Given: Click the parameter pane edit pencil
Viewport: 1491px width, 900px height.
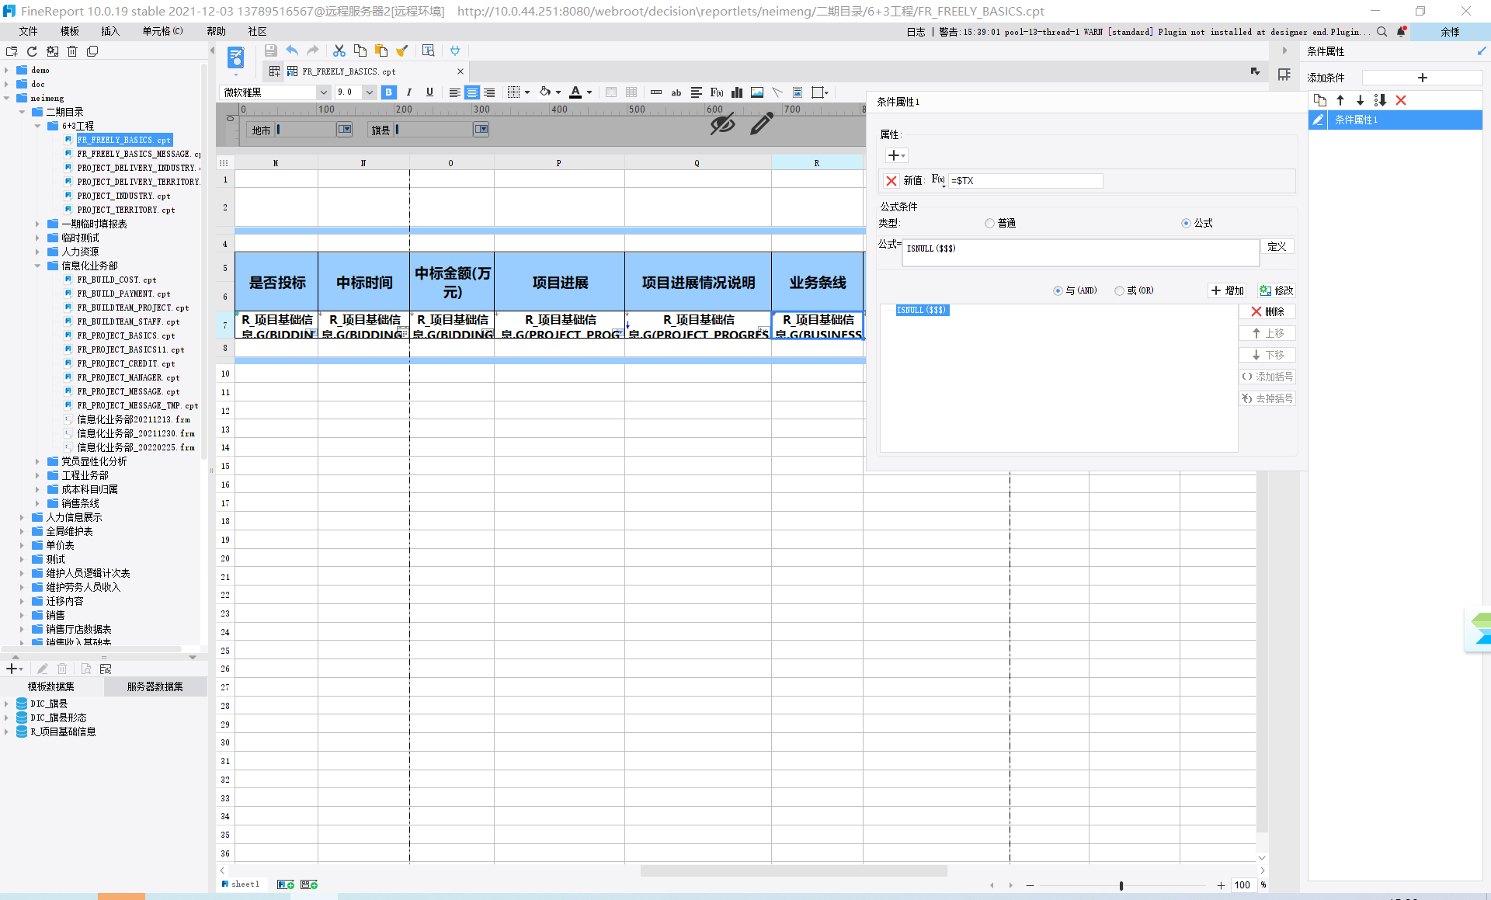Looking at the screenshot, I should 762,123.
